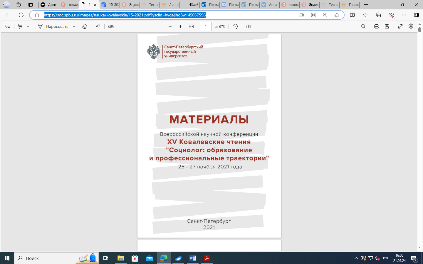Add this page to favorites with star
This screenshot has width=423, height=264.
(337, 15)
